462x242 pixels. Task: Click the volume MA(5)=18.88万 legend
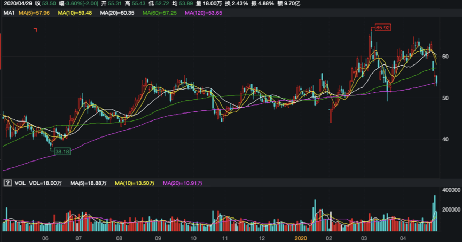(89, 183)
